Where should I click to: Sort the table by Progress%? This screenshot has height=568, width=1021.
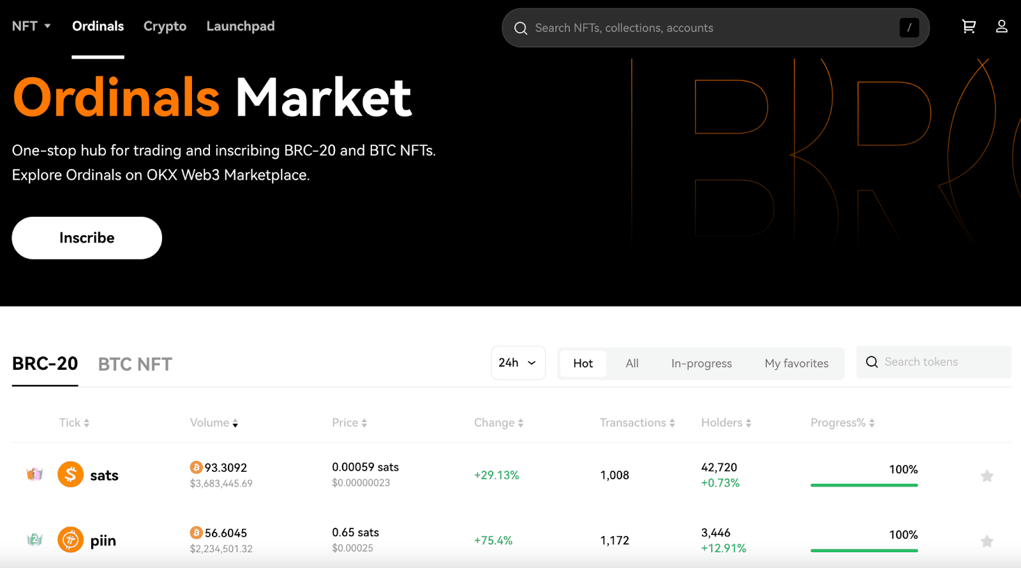point(842,423)
